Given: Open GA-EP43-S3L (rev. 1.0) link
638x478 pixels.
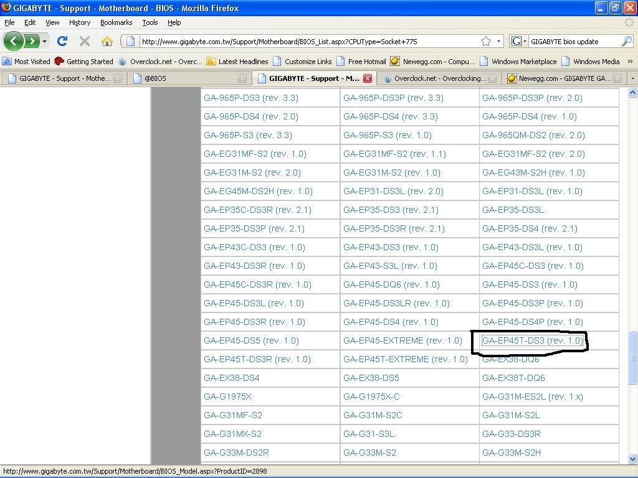Looking at the screenshot, I should pos(390,266).
